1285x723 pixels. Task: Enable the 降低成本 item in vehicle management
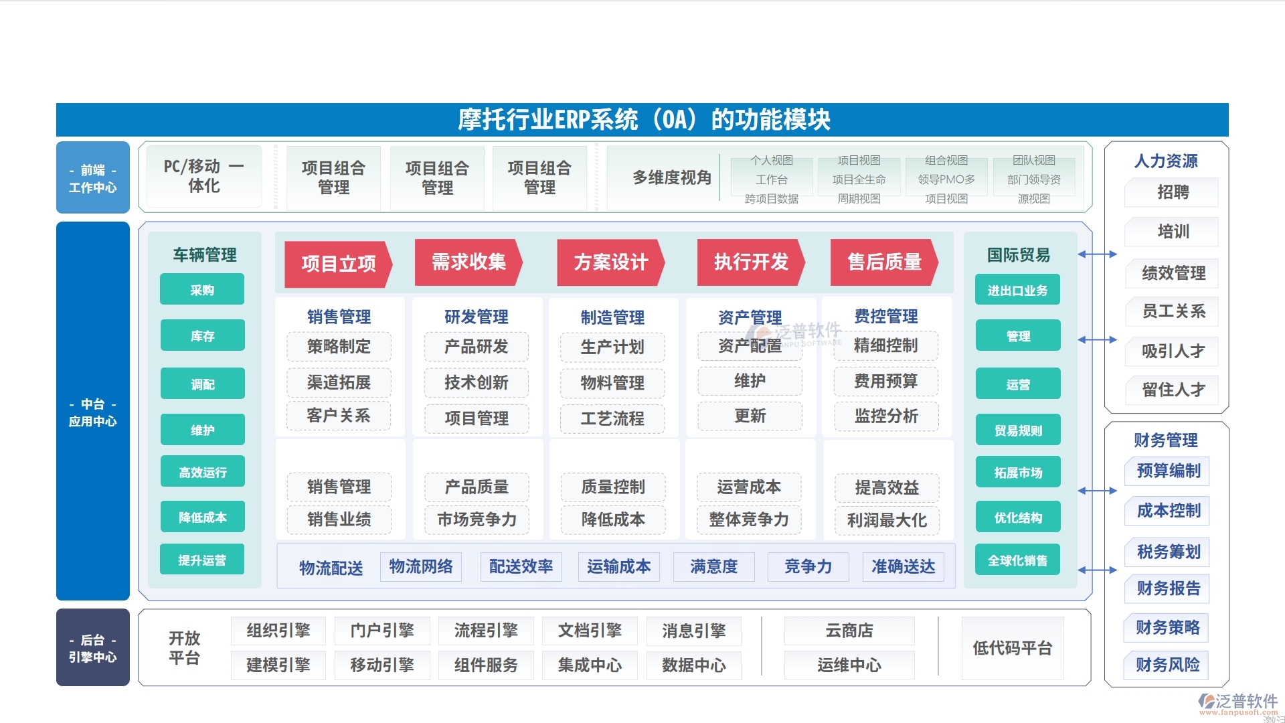click(x=202, y=516)
